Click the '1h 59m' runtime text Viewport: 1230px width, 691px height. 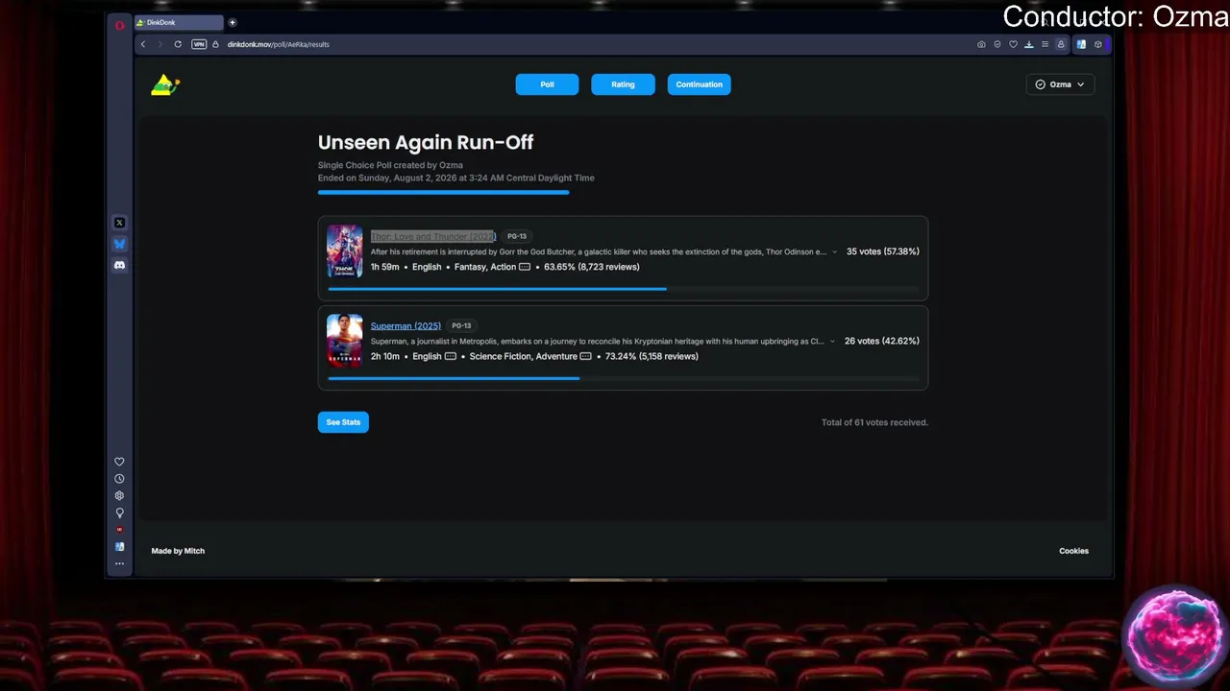tap(384, 267)
